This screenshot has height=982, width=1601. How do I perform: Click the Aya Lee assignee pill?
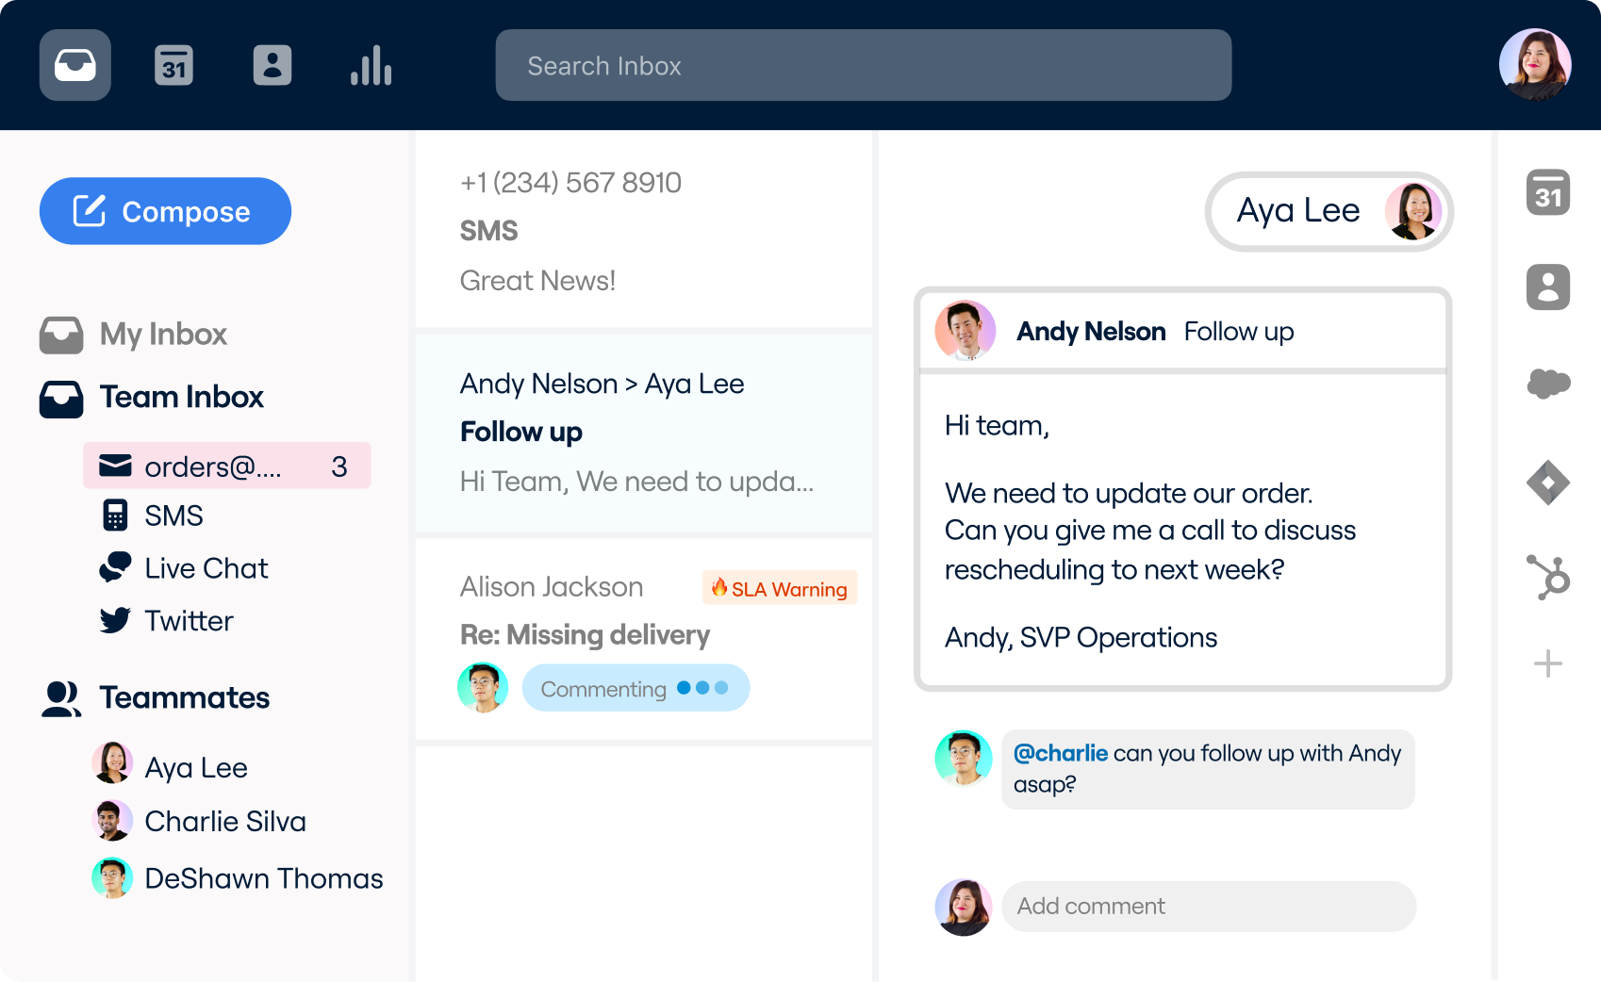click(x=1329, y=211)
